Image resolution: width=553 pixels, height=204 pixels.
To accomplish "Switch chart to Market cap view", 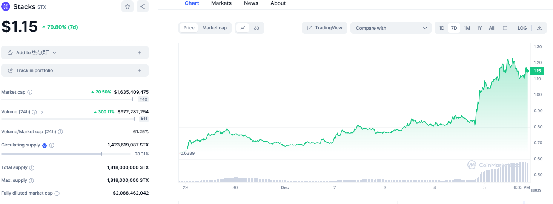I will click(214, 28).
